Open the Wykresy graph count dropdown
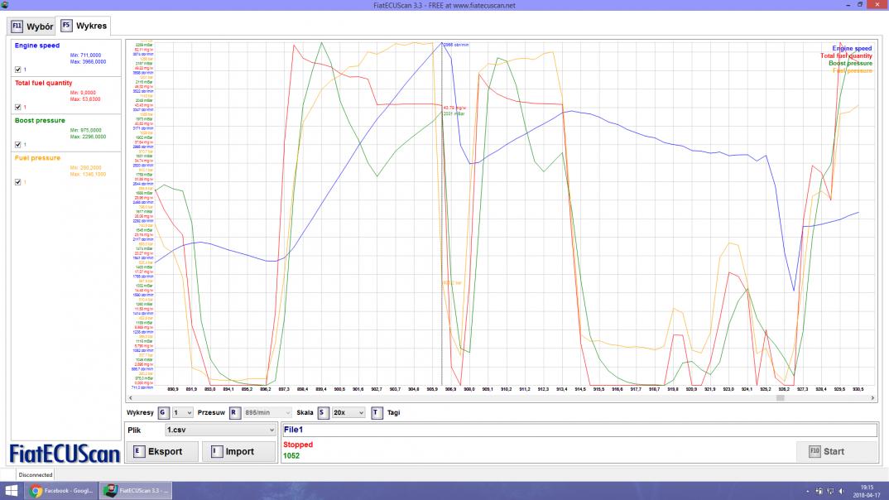This screenshot has width=889, height=500. coord(182,412)
